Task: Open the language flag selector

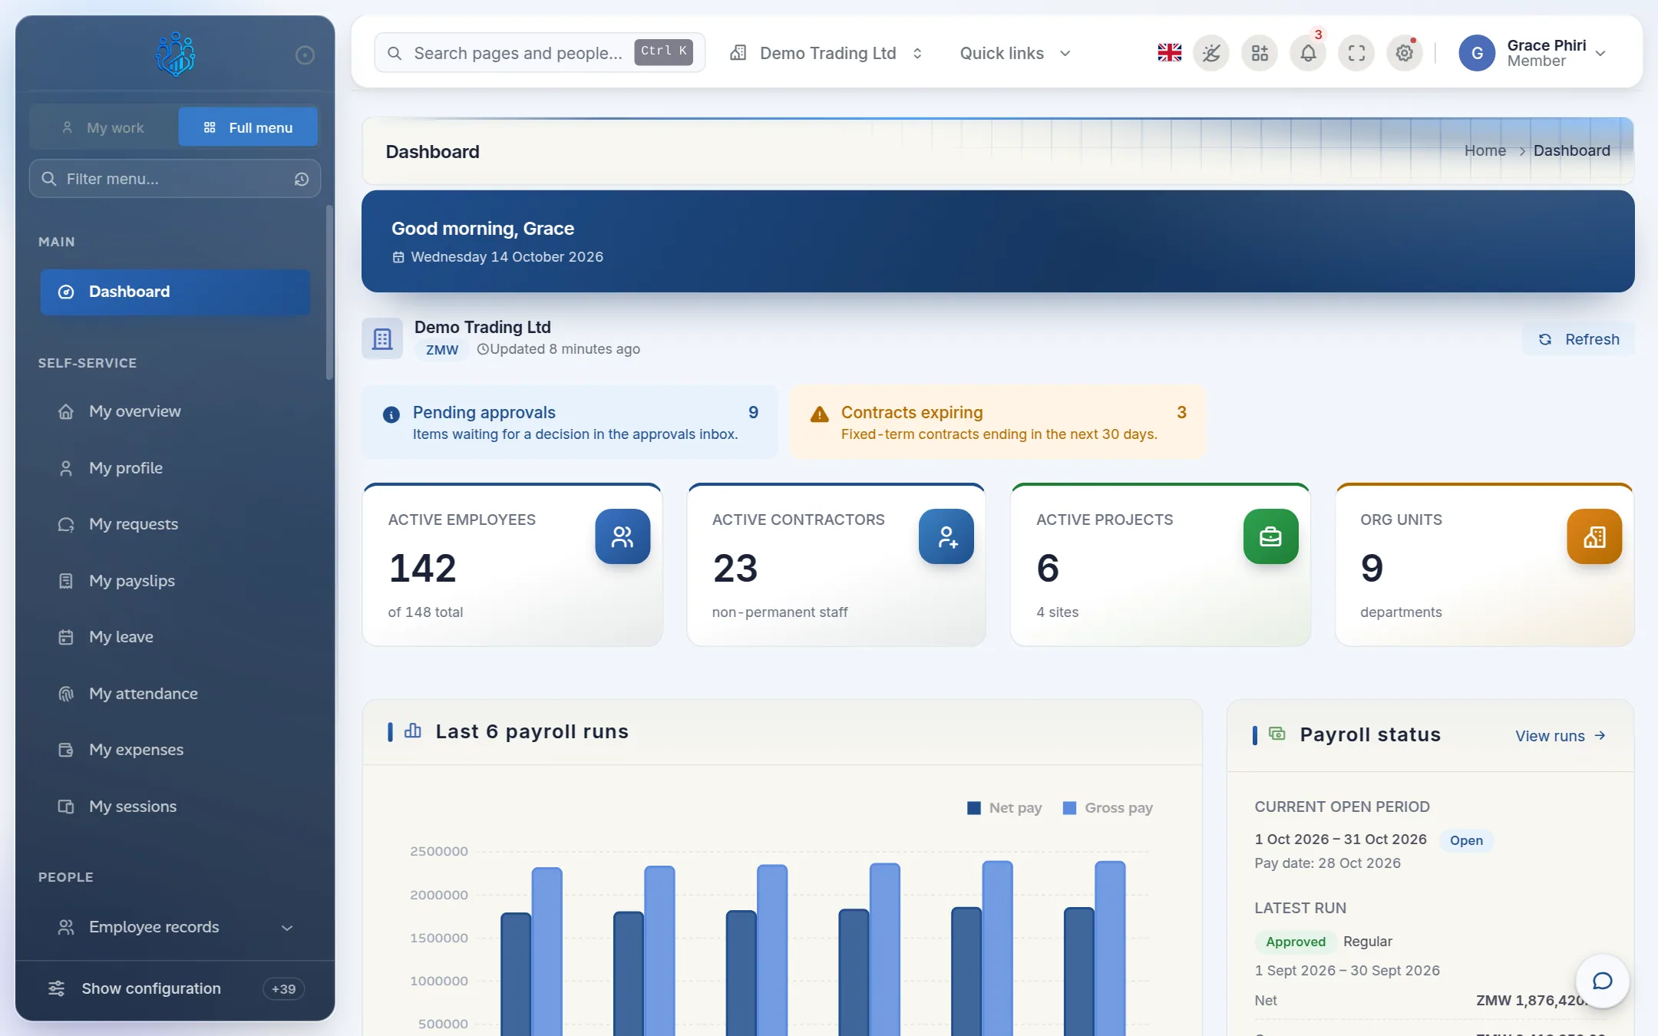Action: point(1169,53)
